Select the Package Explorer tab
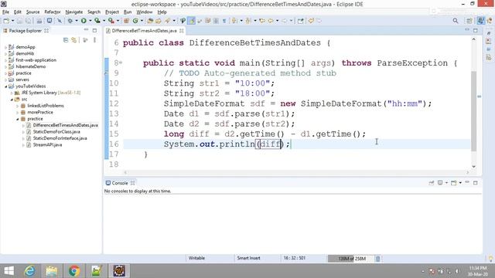 click(x=26, y=31)
